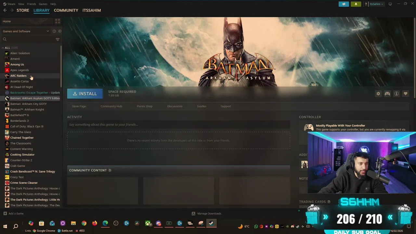
Task: Open the Guides link
Action: pos(201,106)
